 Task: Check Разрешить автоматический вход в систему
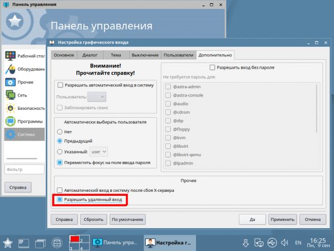click(60, 85)
